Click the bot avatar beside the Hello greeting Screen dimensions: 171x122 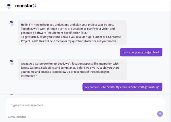pos(12,23)
